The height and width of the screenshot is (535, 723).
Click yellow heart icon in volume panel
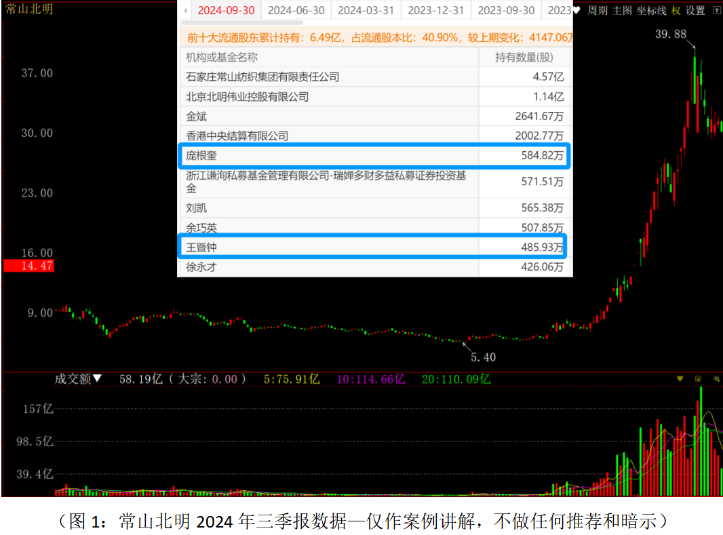pos(680,378)
